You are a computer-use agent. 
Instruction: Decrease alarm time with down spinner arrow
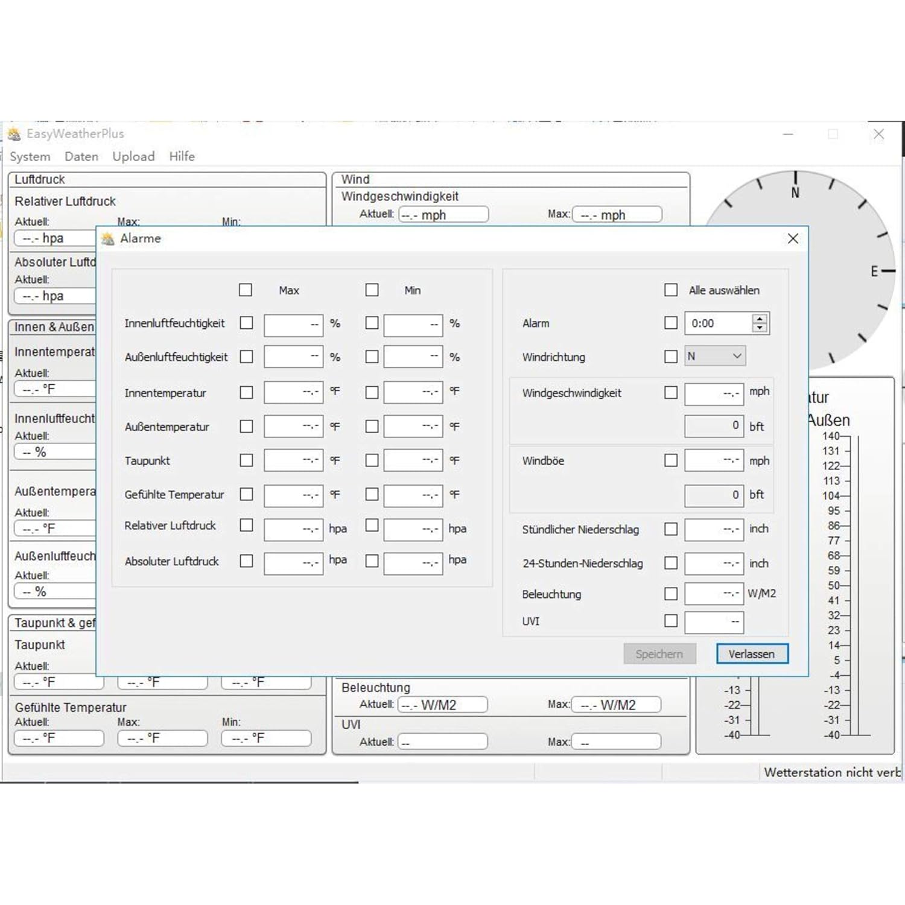[x=760, y=328]
